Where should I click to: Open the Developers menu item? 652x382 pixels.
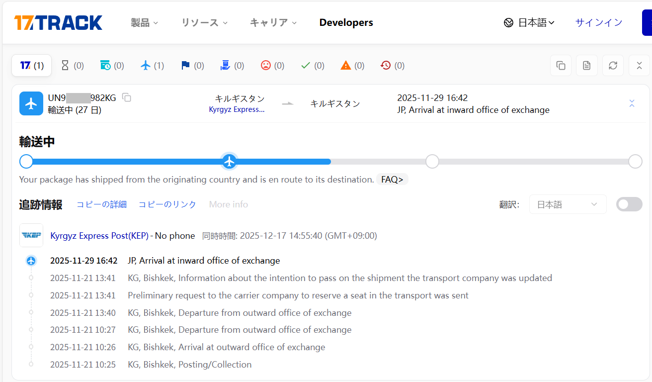[x=346, y=23]
